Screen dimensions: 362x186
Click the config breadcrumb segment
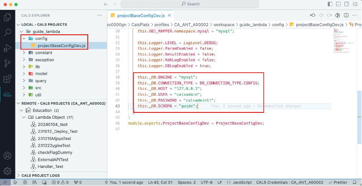278,25
